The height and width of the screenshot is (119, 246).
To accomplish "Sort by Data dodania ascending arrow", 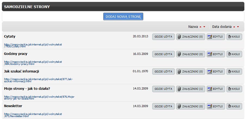I will [234, 27].
